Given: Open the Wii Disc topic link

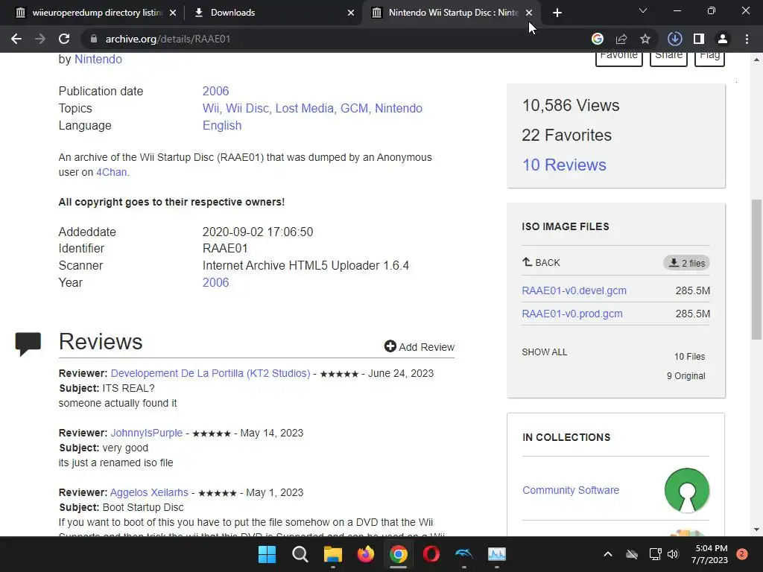Looking at the screenshot, I should pyautogui.click(x=247, y=108).
